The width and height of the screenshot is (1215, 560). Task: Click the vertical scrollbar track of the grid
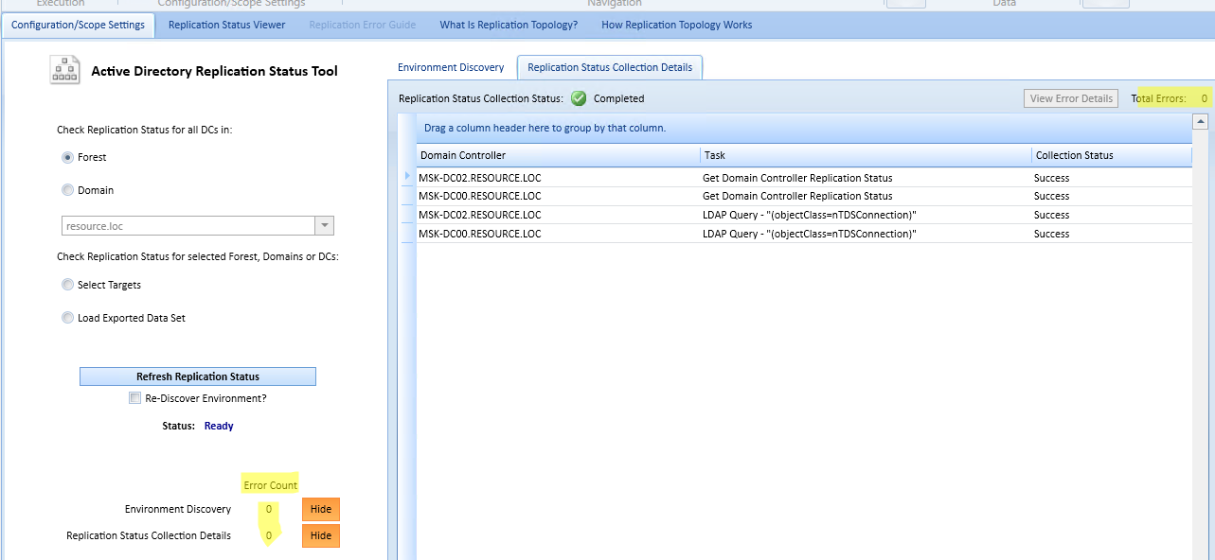pyautogui.click(x=1200, y=345)
